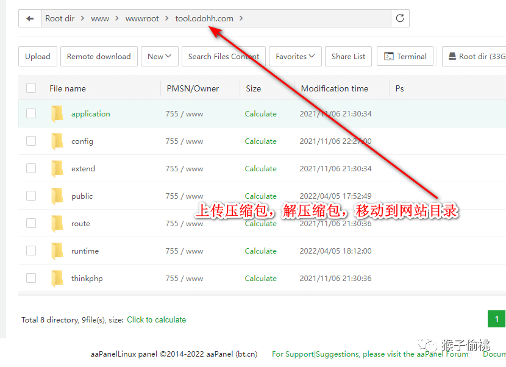Click the runtime folder icon
Screen dimensions: 506x367
click(57, 251)
